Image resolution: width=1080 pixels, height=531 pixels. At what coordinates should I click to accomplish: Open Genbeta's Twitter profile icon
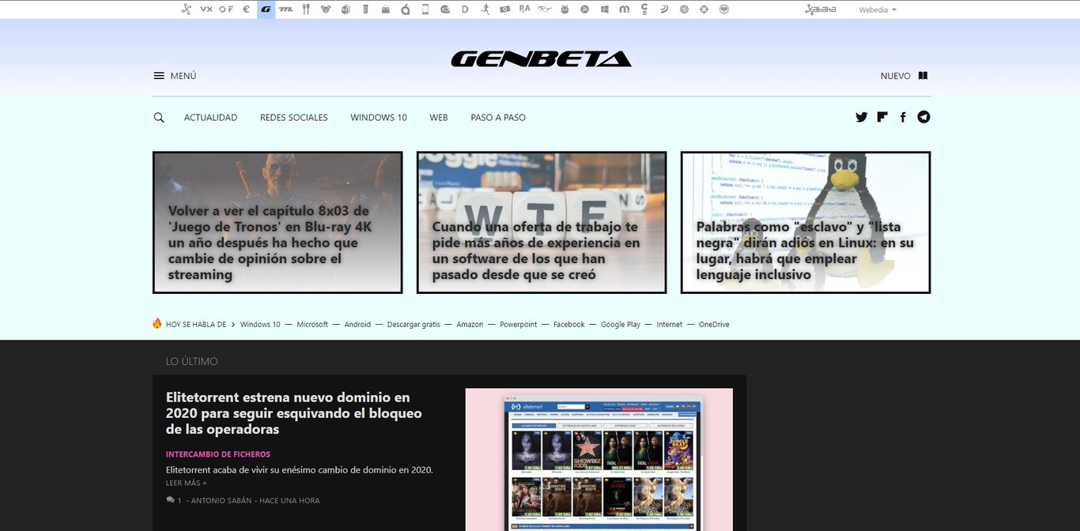(x=861, y=117)
